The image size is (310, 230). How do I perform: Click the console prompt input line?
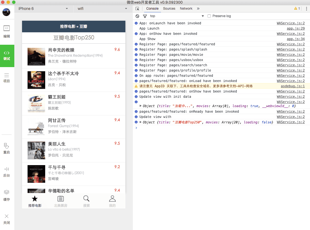point(222,128)
